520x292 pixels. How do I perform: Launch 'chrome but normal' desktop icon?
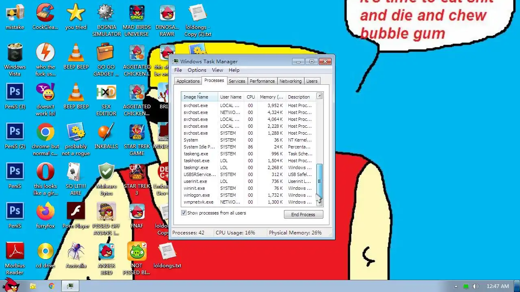coord(45,140)
